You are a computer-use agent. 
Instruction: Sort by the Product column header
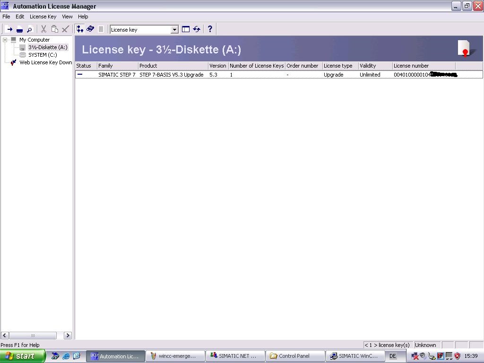click(173, 66)
